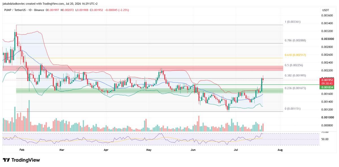Image resolution: width=339 pixels, height=167 pixels.
Task: Click the 0.236 (0.001673) Fibonacci label
Action: 295,88
